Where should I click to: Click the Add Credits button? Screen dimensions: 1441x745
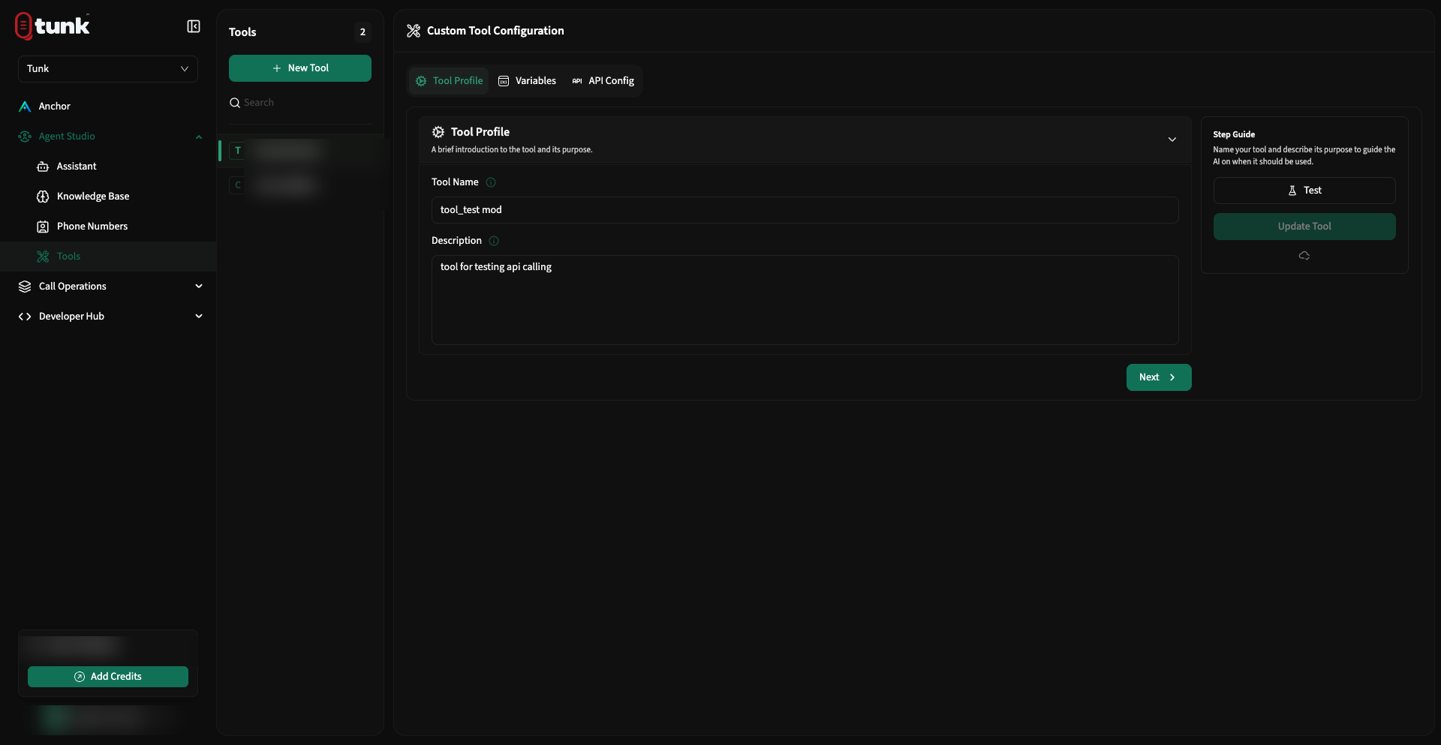(x=108, y=677)
